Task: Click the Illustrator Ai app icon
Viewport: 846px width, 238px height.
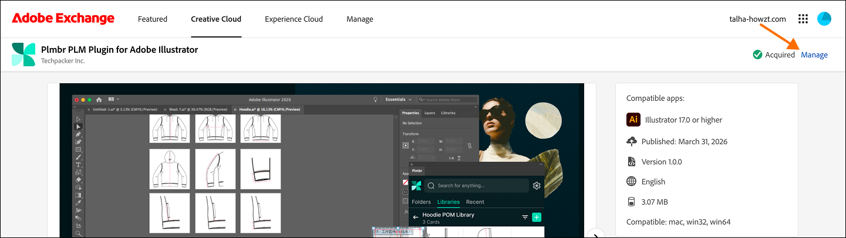Action: 633,119
